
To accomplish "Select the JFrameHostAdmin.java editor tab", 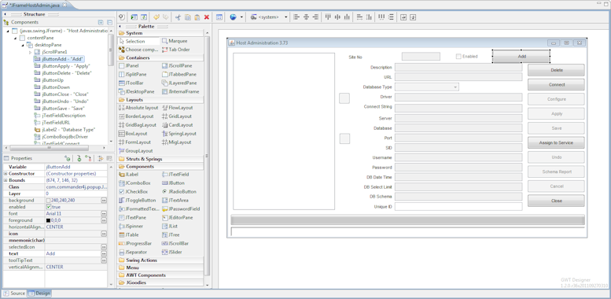I will pos(36,5).
